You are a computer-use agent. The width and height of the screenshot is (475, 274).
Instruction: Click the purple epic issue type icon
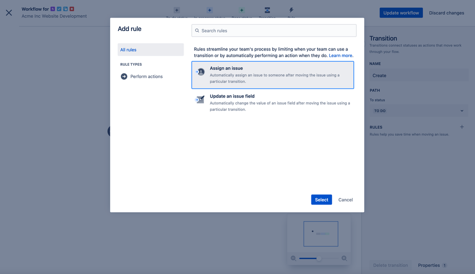coord(53,9)
